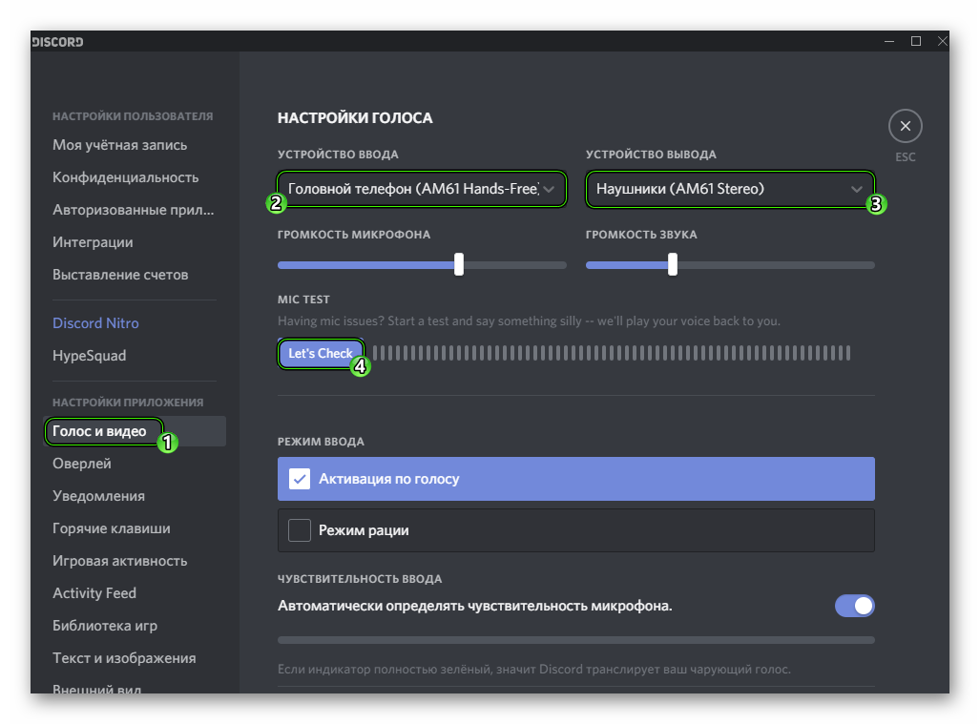Open Оверлей settings
The image size is (980, 724).
point(82,464)
